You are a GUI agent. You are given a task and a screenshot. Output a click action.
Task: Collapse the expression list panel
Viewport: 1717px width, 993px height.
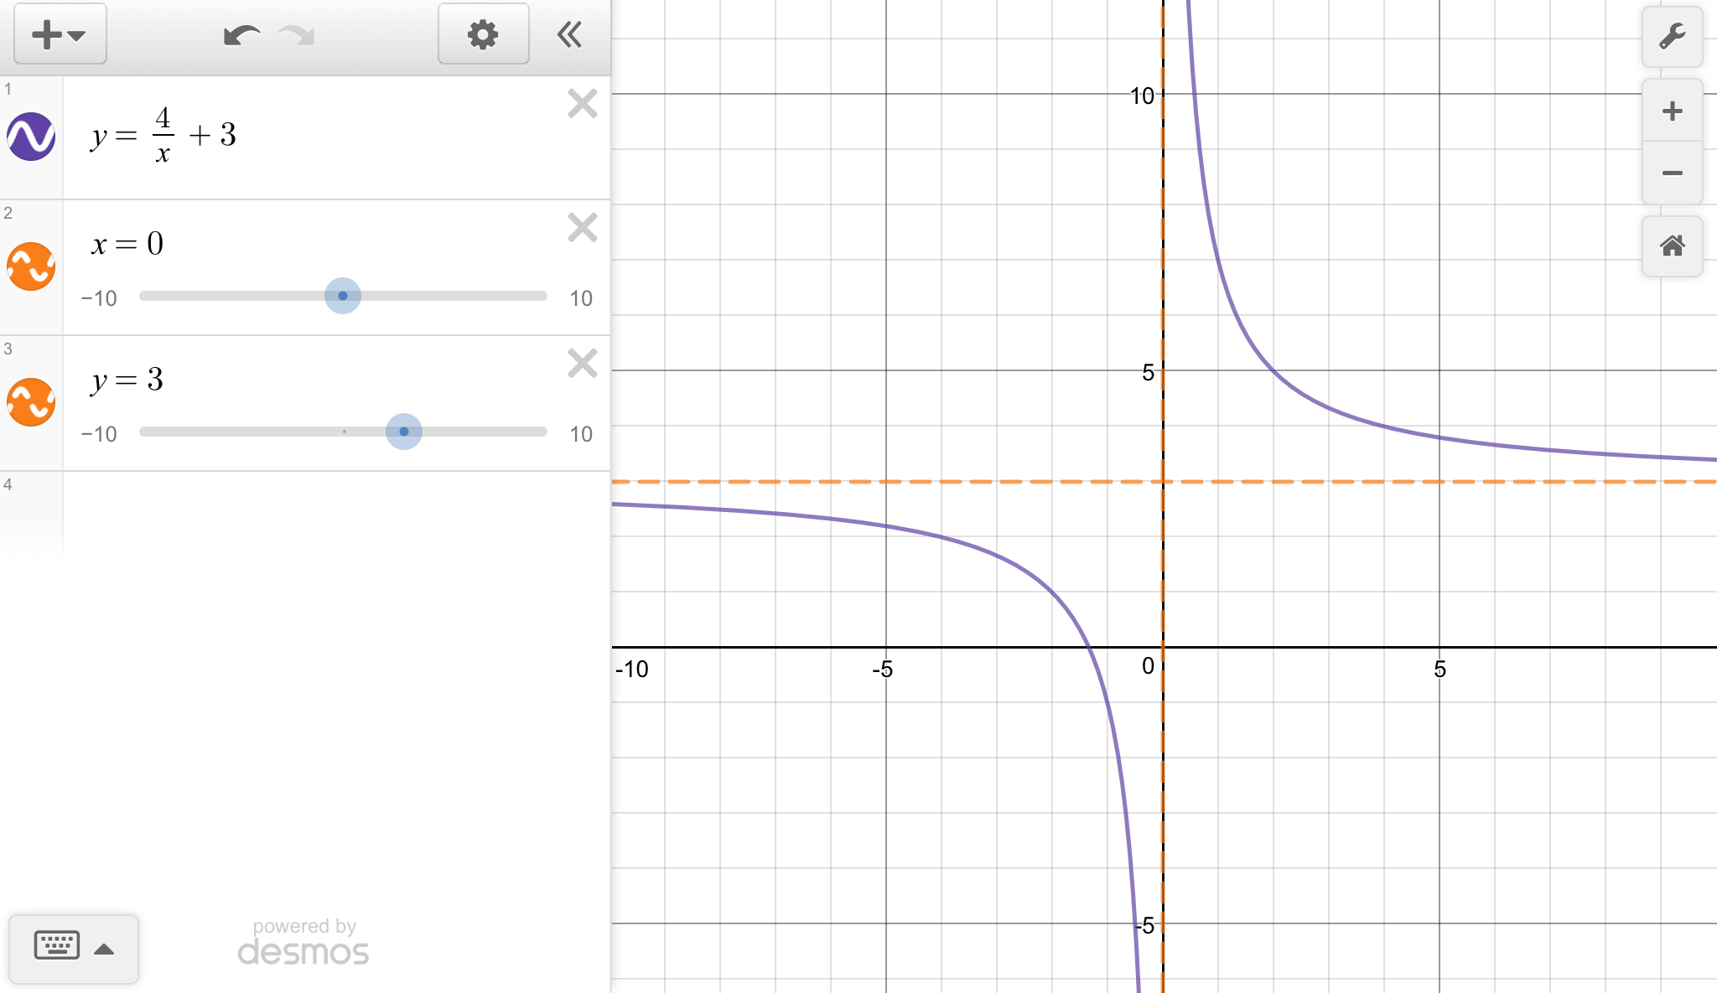pyautogui.click(x=569, y=34)
